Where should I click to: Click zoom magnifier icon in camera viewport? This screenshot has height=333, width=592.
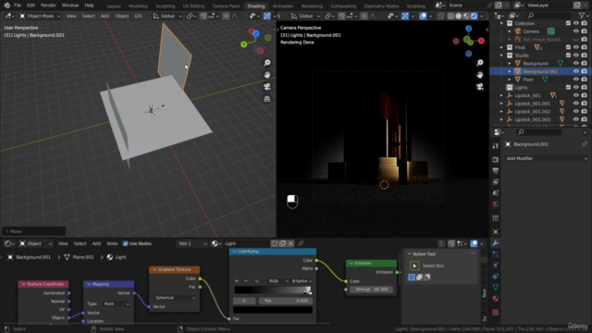479,63
